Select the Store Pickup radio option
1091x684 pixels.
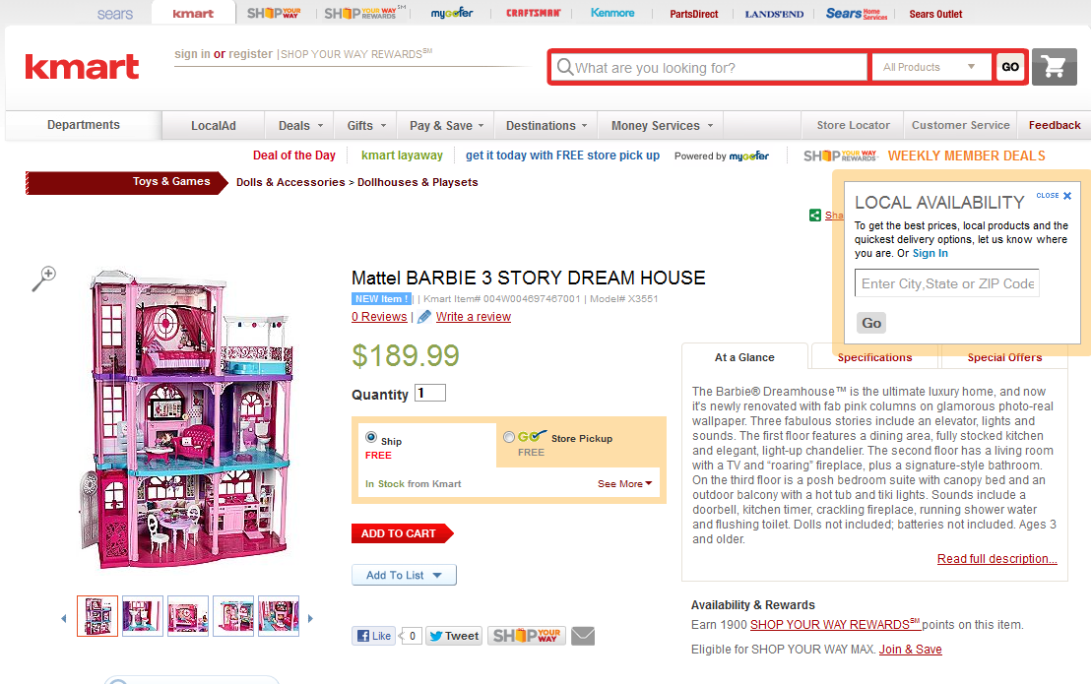[x=509, y=437]
